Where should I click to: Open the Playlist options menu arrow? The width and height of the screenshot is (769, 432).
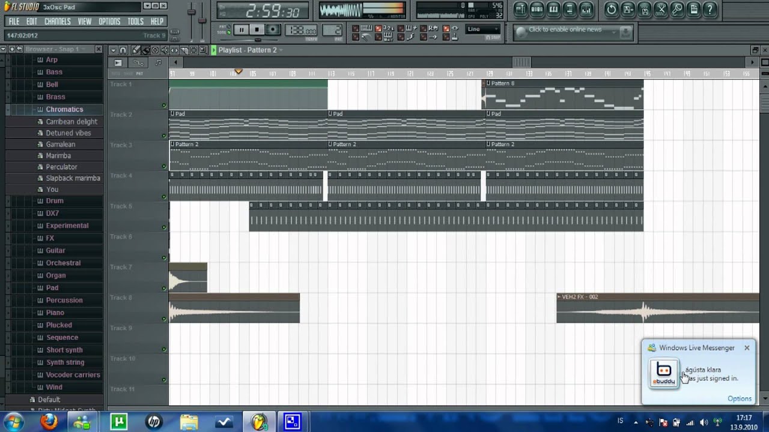click(x=112, y=50)
